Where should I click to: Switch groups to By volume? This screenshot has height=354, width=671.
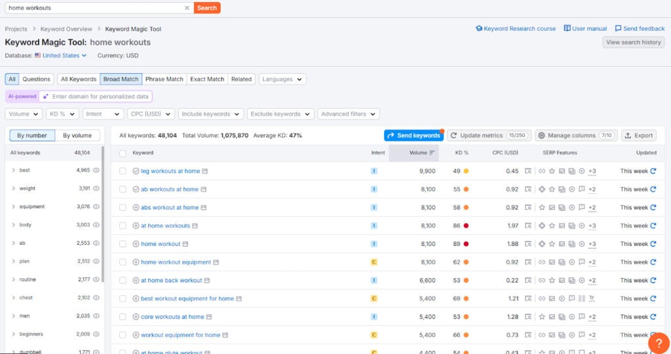(x=77, y=135)
